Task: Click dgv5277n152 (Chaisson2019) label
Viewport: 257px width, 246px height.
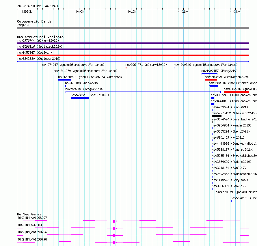Action: pos(234,113)
